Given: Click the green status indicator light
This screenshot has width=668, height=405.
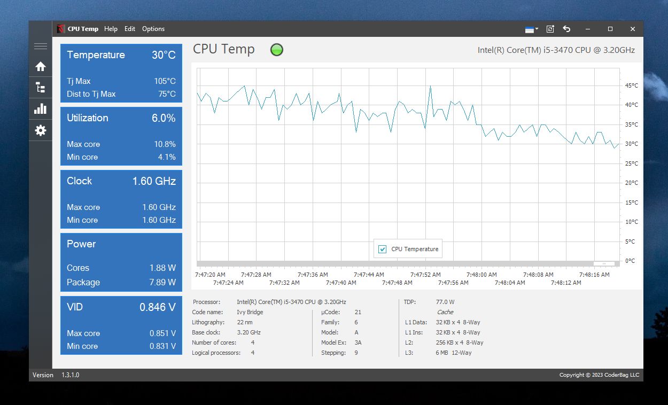Looking at the screenshot, I should tap(277, 50).
